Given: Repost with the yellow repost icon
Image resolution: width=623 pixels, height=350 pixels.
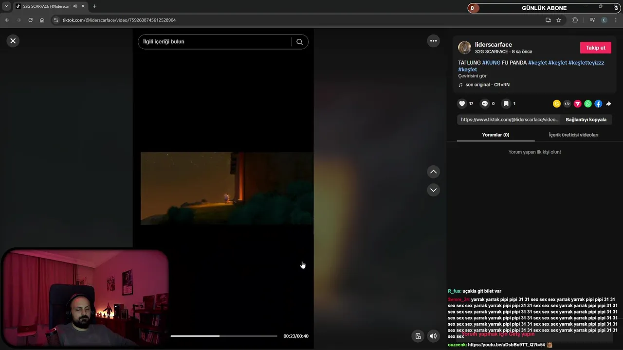Looking at the screenshot, I should pos(557,104).
